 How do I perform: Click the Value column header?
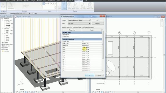[92, 30]
